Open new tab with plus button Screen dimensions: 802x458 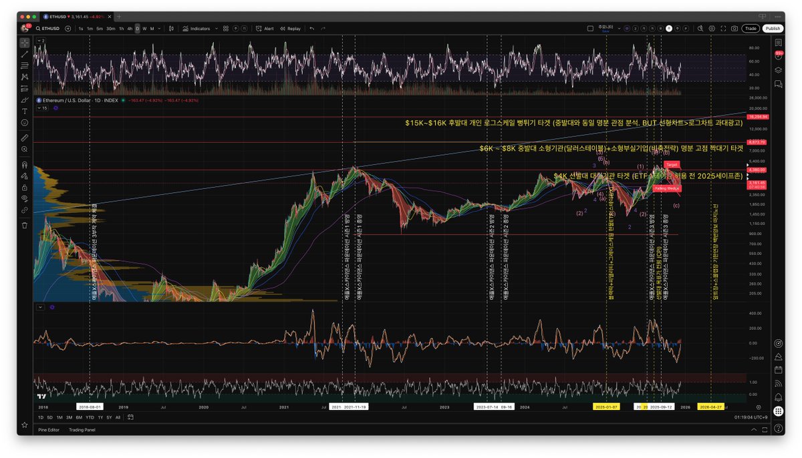coord(119,17)
